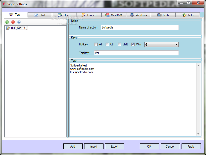Click the notepad icon beside BR (Win + G)
The height and width of the screenshot is (155, 206).
pos(8,28)
